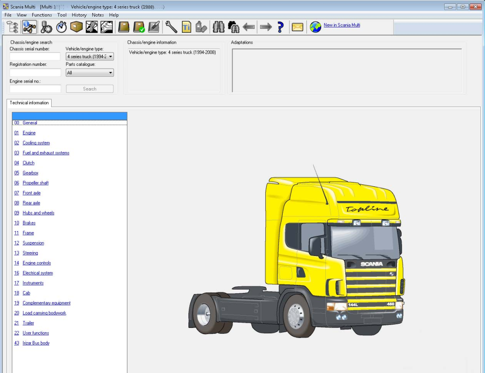Click the yellow TI document icon
The width and height of the screenshot is (485, 373).
point(187,27)
